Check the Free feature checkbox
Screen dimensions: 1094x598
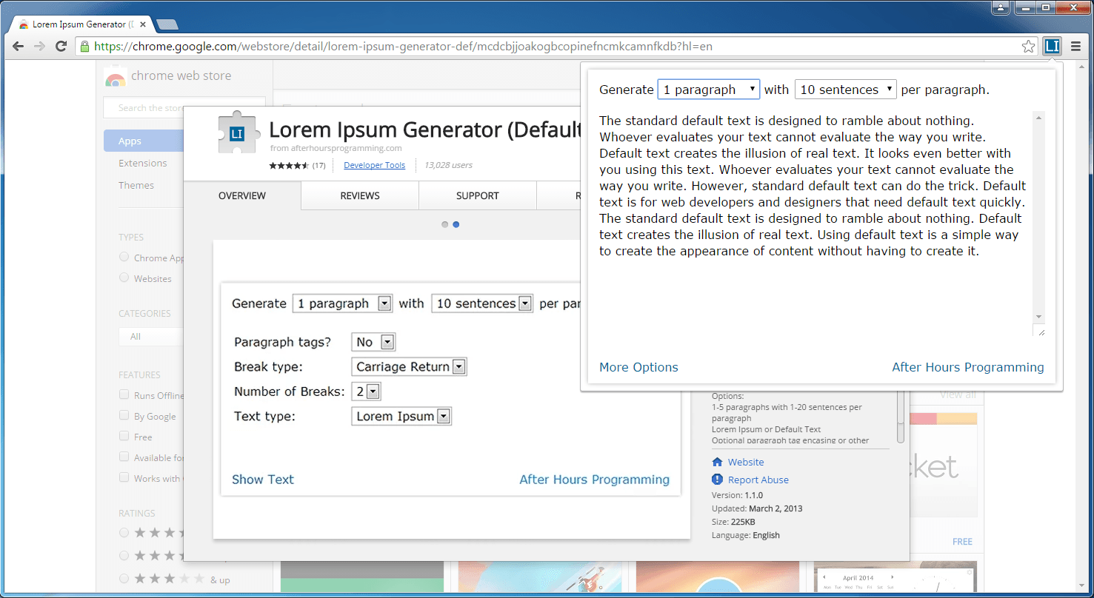(x=124, y=436)
